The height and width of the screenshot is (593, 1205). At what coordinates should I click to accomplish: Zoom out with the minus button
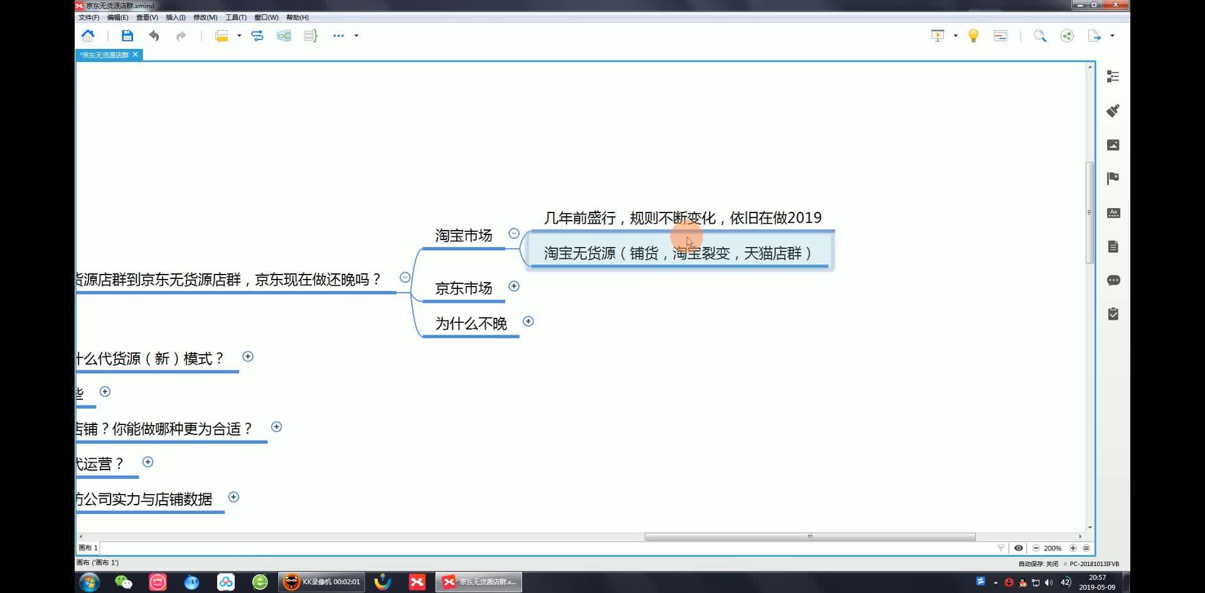point(1036,548)
